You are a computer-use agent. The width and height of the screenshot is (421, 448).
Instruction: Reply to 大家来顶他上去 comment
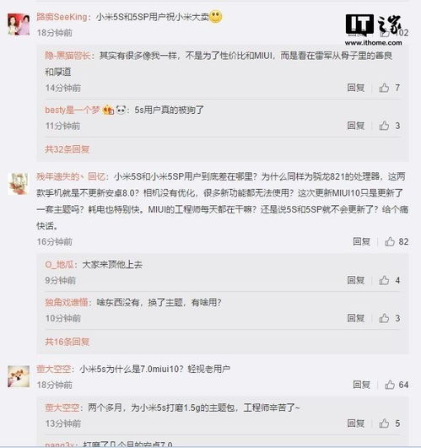pyautogui.click(x=356, y=280)
